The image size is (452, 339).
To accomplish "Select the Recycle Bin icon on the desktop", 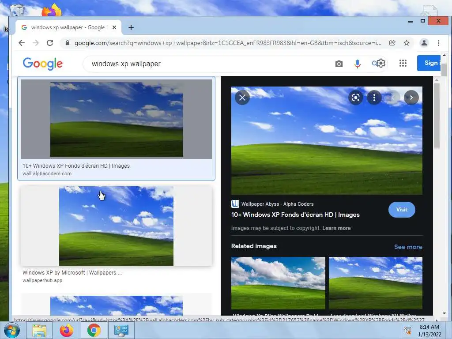I will click(x=17, y=10).
